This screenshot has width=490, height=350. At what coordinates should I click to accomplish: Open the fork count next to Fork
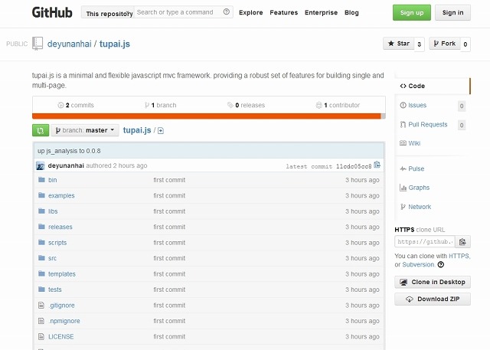coord(465,44)
